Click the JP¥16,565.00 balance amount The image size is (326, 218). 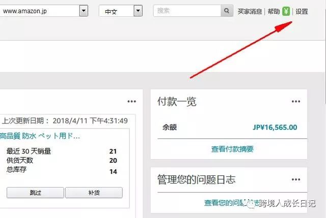275,128
